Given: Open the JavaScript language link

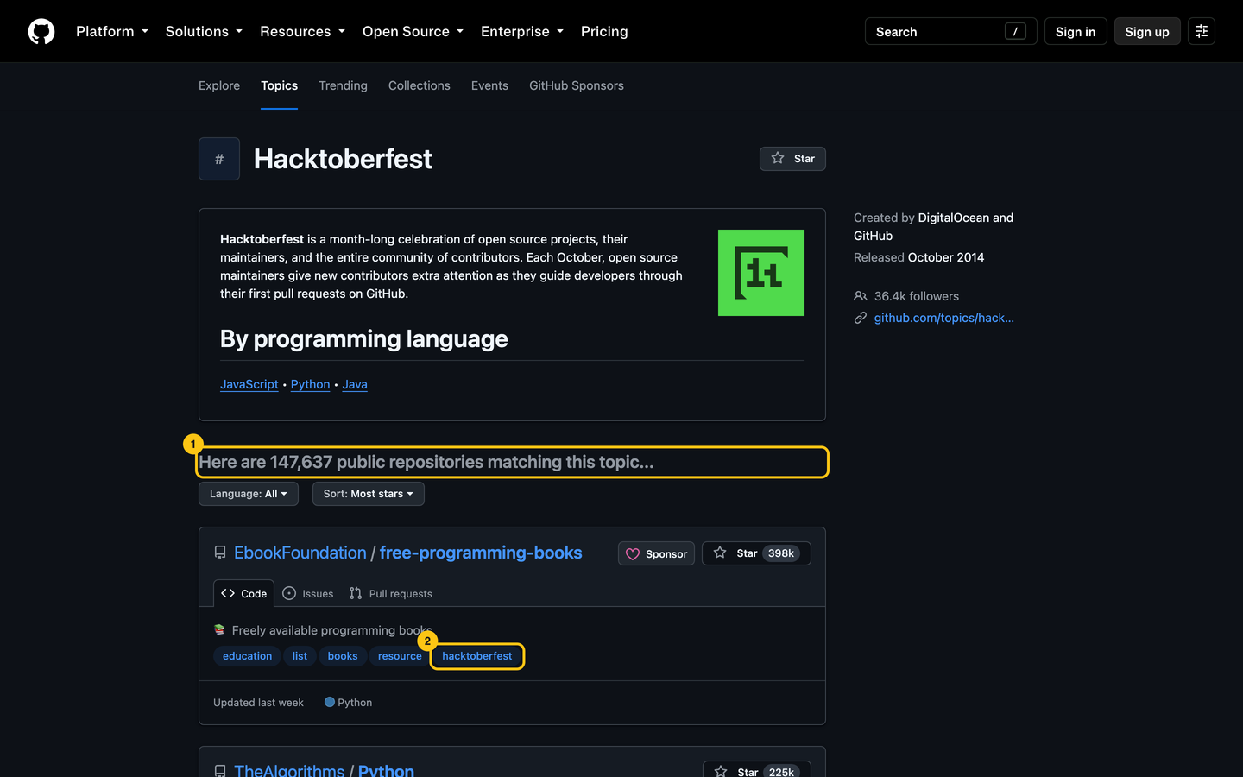Looking at the screenshot, I should 249,384.
